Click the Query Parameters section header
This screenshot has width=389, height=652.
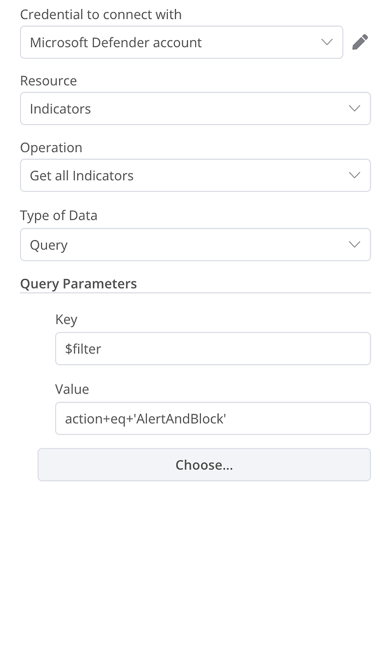tap(78, 283)
